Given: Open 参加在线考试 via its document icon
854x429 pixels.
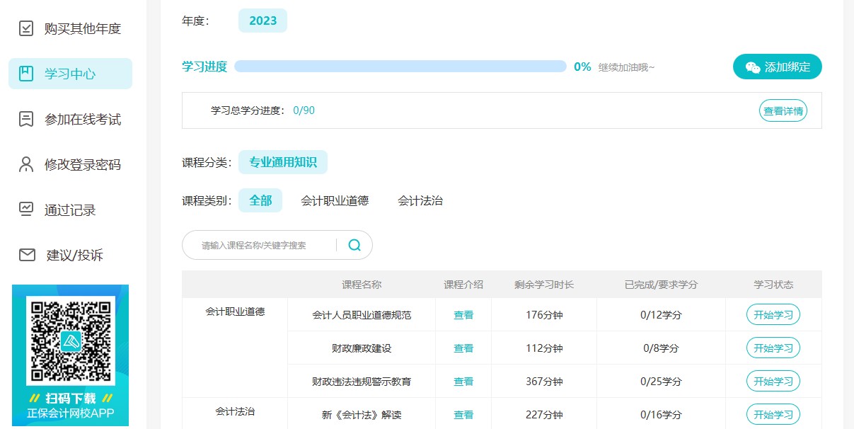Looking at the screenshot, I should click(25, 119).
